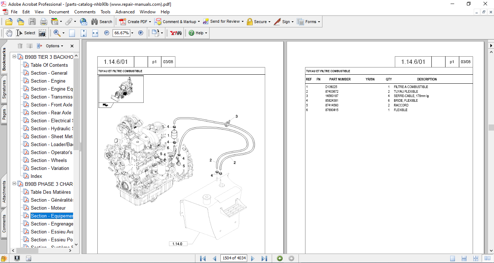
Task: Open the Edit menu
Action: (26, 12)
